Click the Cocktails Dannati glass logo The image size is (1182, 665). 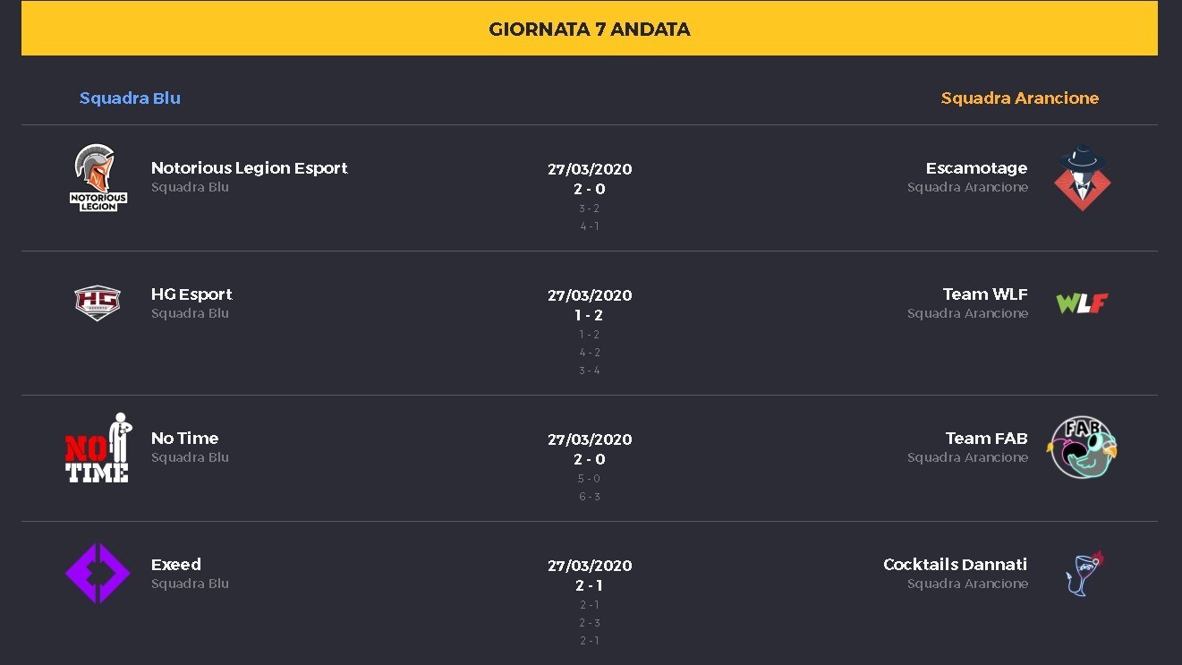pos(1084,574)
